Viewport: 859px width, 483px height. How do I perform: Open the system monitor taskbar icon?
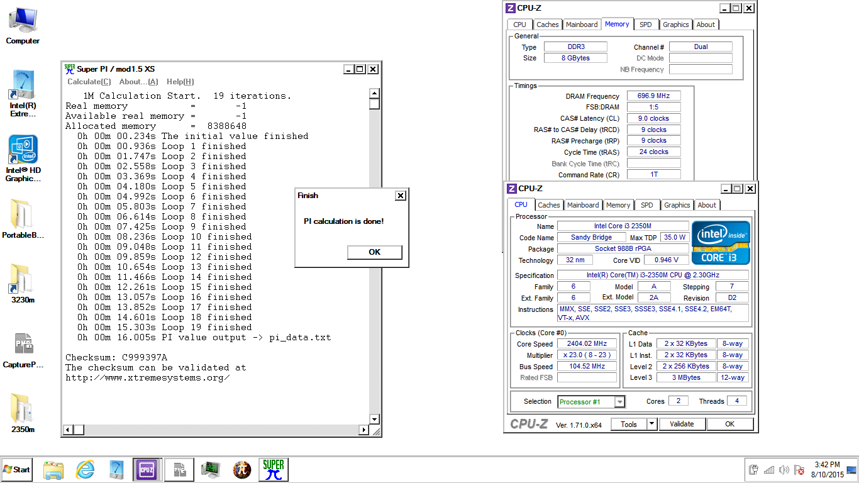[211, 470]
